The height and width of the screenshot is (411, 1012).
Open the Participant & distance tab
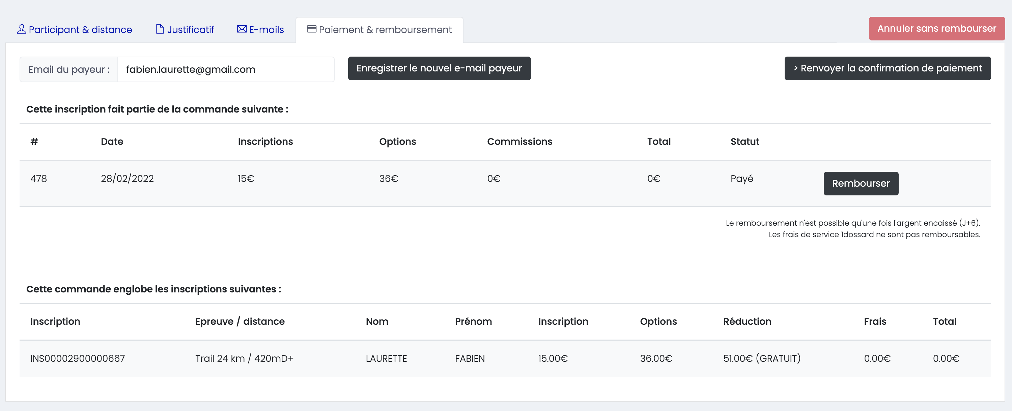(80, 30)
